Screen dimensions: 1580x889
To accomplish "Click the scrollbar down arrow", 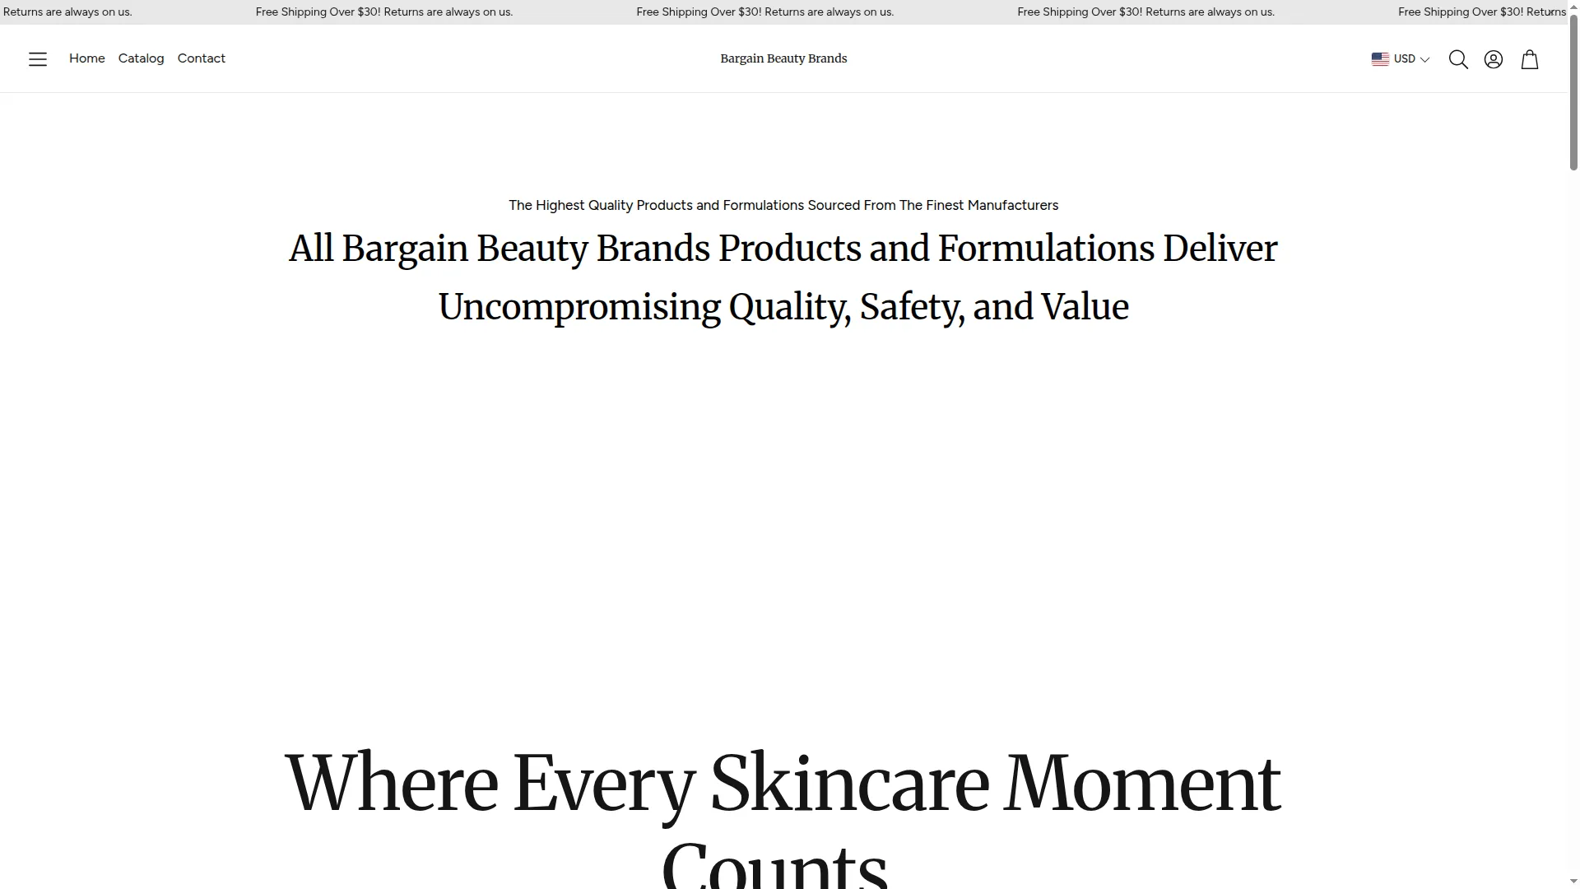I will [x=1573, y=882].
